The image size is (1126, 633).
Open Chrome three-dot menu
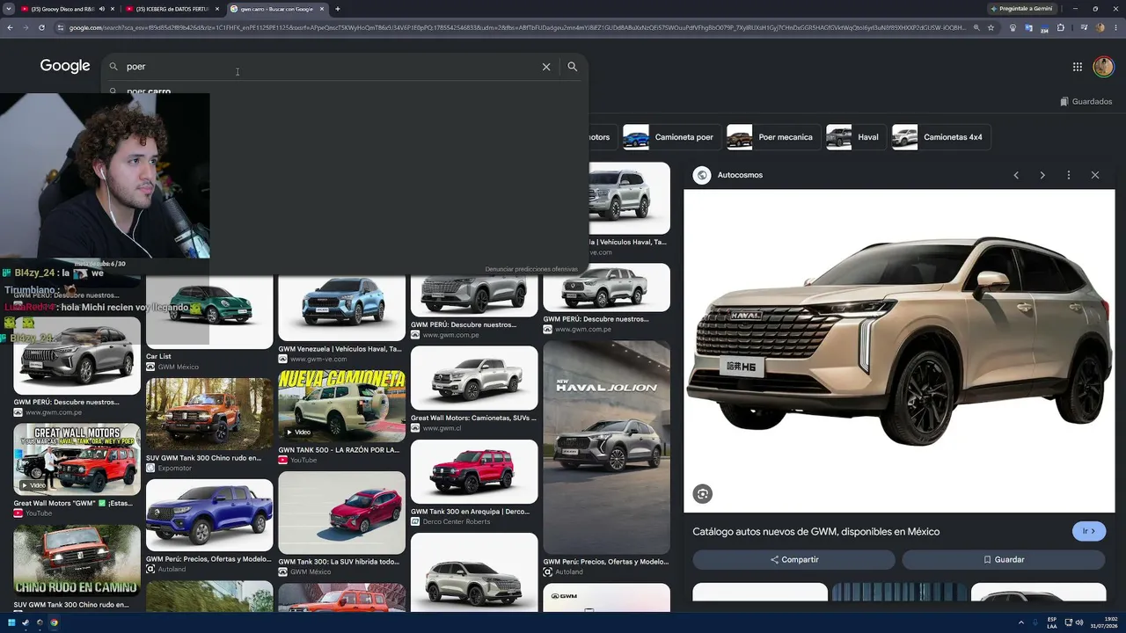[x=1116, y=27]
